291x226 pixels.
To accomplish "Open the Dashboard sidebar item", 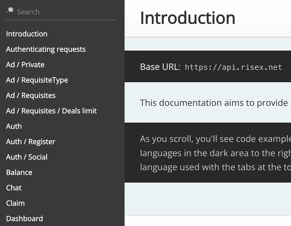I will (24, 219).
